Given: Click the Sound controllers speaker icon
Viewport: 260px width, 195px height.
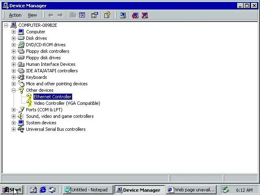Looking at the screenshot, I should click(x=21, y=116).
